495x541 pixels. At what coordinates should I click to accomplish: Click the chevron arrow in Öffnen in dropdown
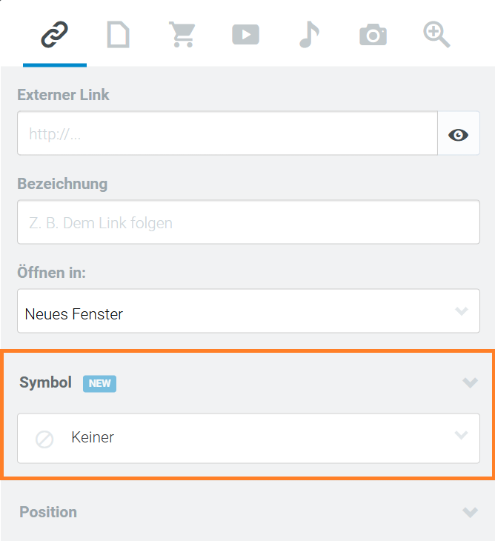(461, 311)
